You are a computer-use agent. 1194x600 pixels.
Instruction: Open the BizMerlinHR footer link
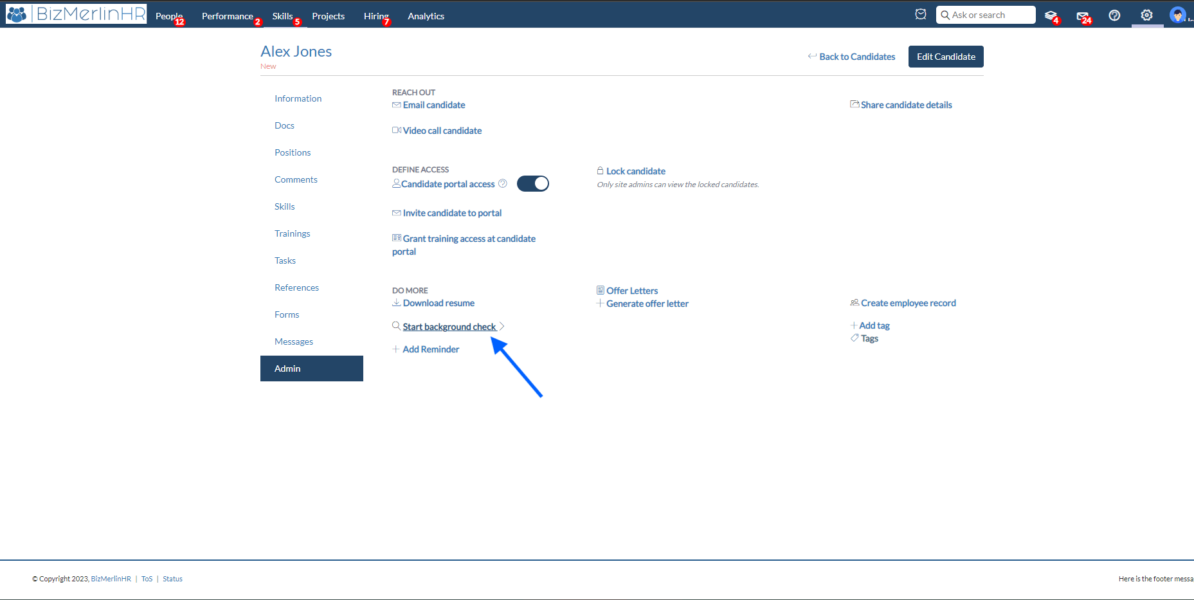point(111,579)
